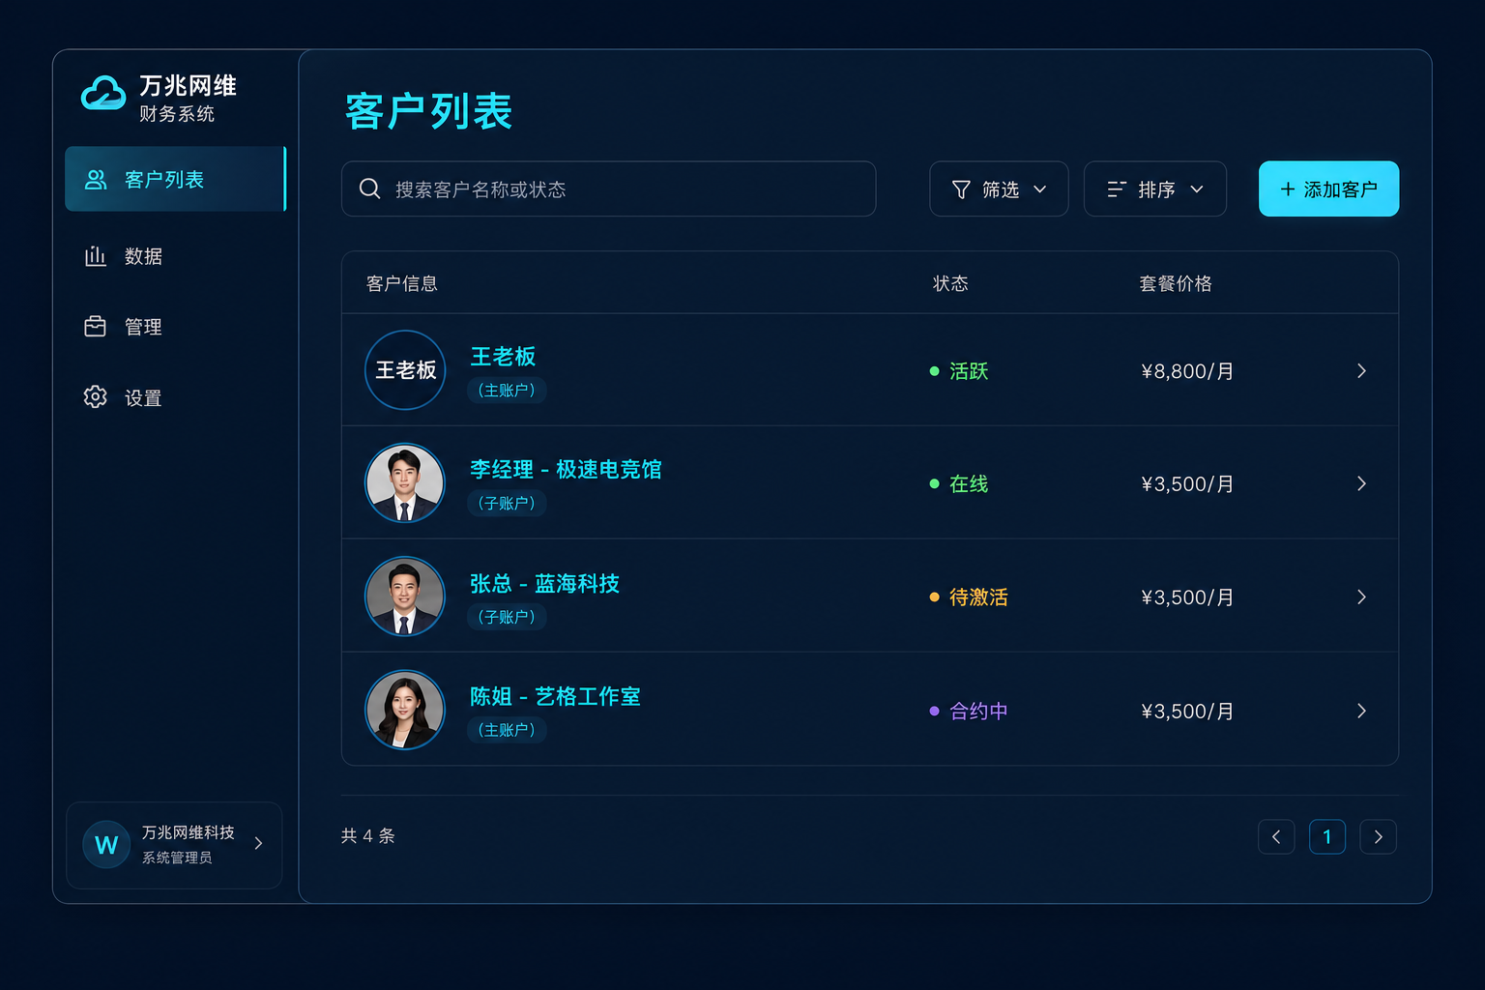Click the (子账户) tag under 张总
The height and width of the screenshot is (990, 1485).
point(507,617)
